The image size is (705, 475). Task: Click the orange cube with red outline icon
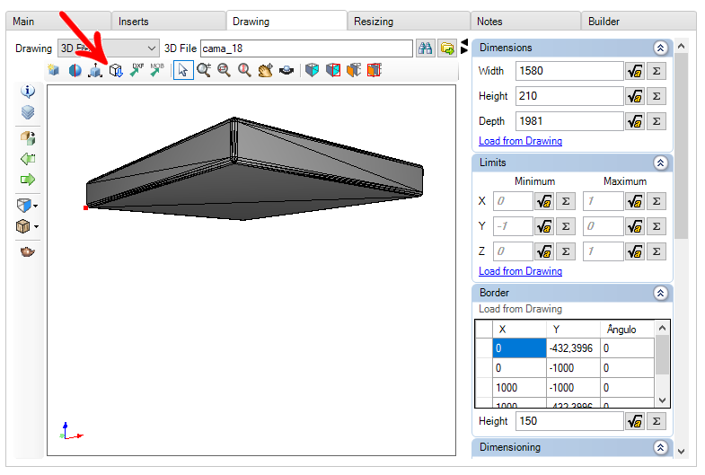pos(375,70)
